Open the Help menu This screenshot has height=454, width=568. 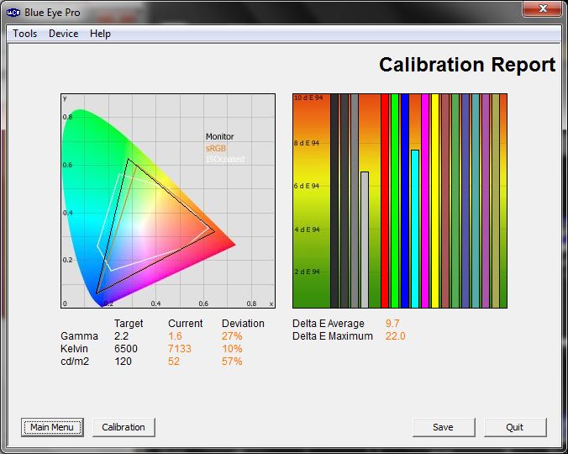point(100,34)
